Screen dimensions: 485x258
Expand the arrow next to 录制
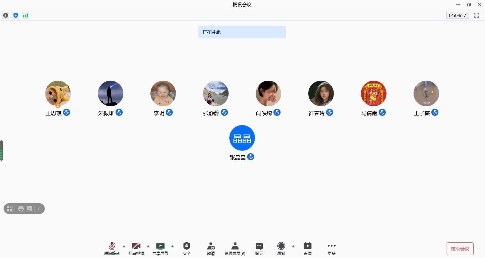293,246
